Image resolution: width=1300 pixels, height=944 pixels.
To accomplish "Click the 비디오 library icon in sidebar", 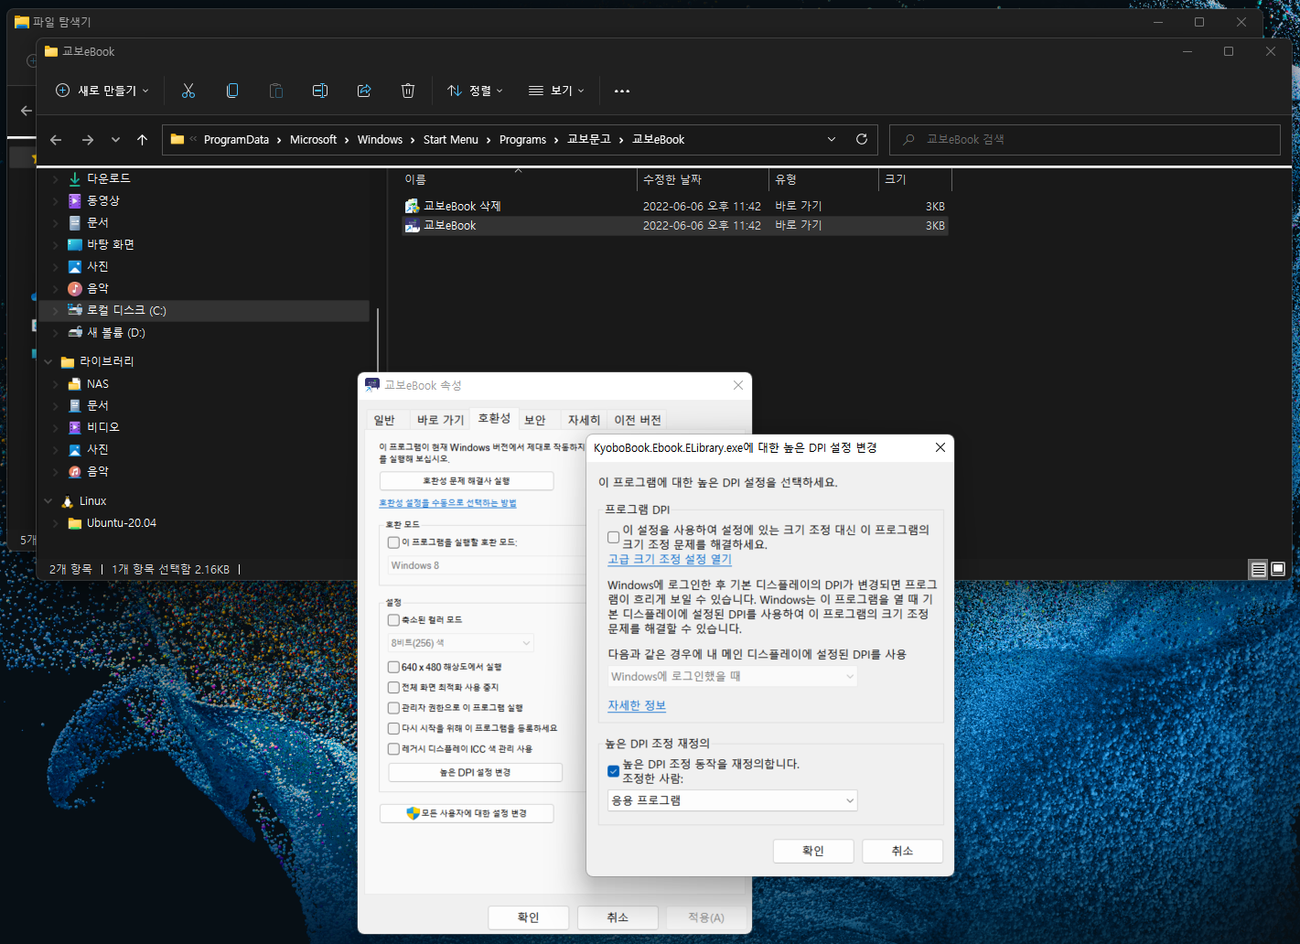I will 75,427.
